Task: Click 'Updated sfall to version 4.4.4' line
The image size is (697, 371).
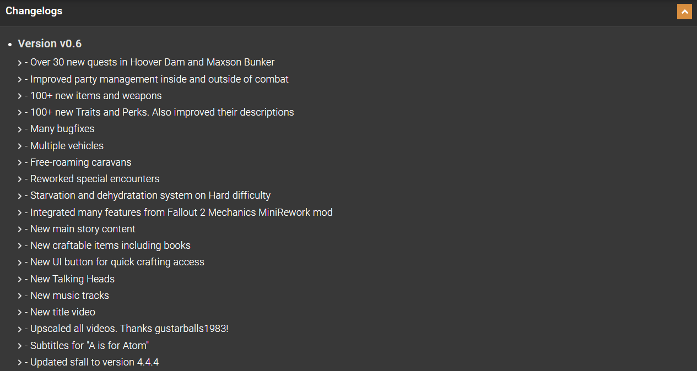Action: pyautogui.click(x=94, y=362)
